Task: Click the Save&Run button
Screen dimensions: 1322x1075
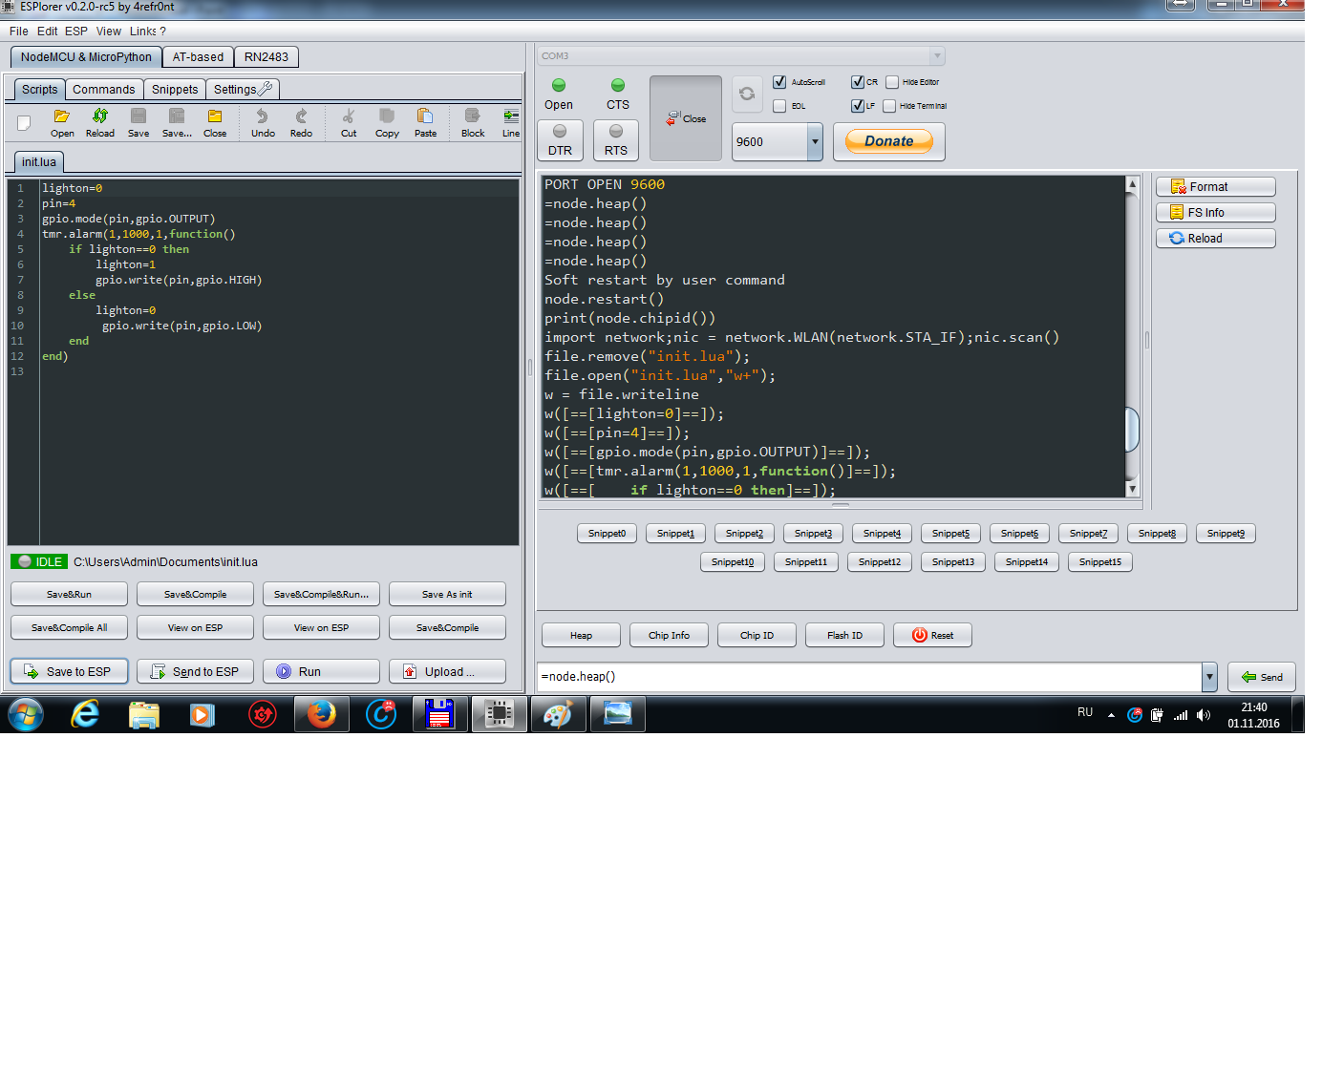Action: point(69,595)
